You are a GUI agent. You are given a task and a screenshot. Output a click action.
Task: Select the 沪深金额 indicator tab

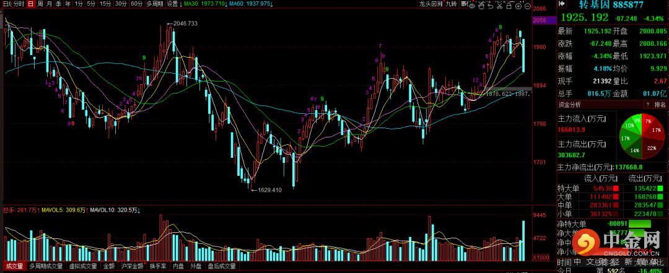point(133,266)
